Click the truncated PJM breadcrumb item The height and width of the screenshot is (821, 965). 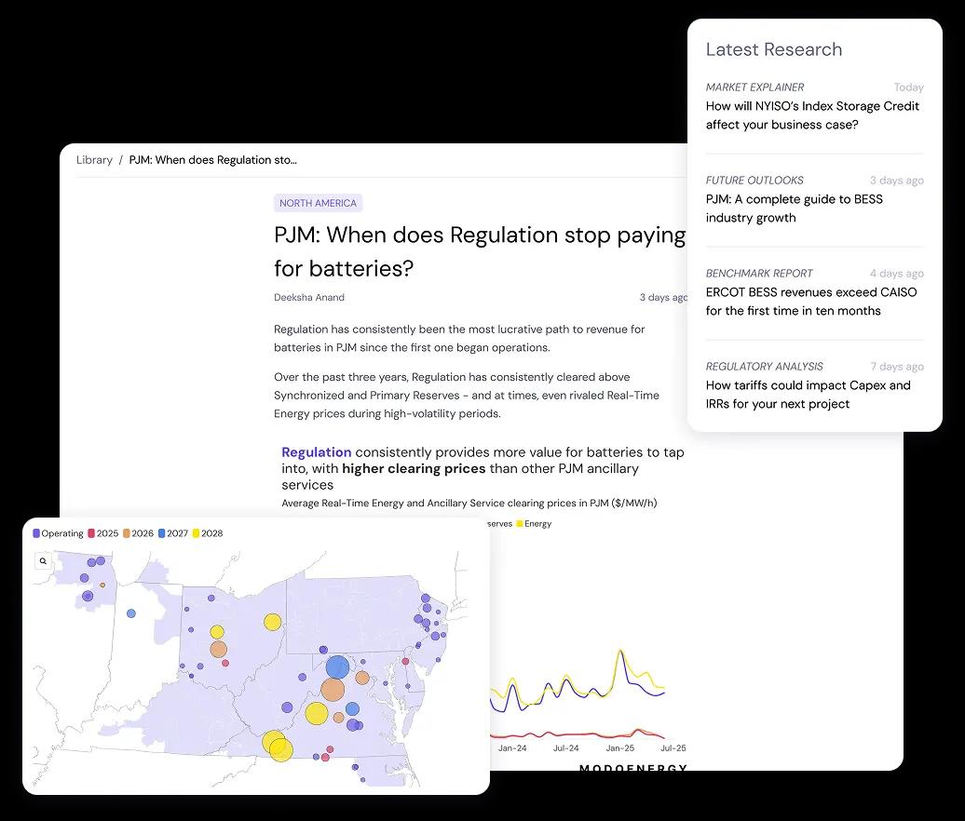(x=212, y=159)
